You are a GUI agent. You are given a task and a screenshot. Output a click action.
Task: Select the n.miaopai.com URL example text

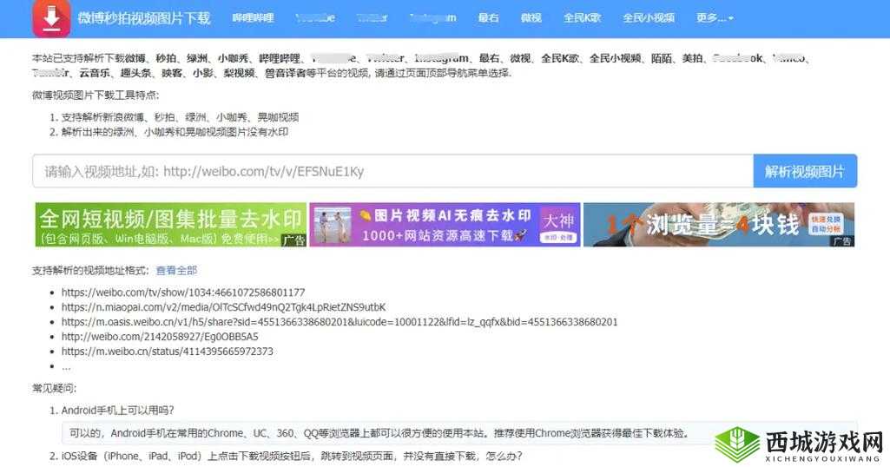click(224, 307)
